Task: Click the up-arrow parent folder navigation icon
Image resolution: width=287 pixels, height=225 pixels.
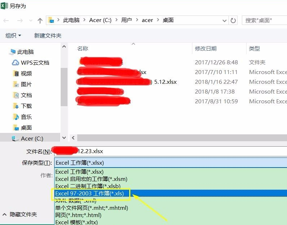Action: click(40, 21)
